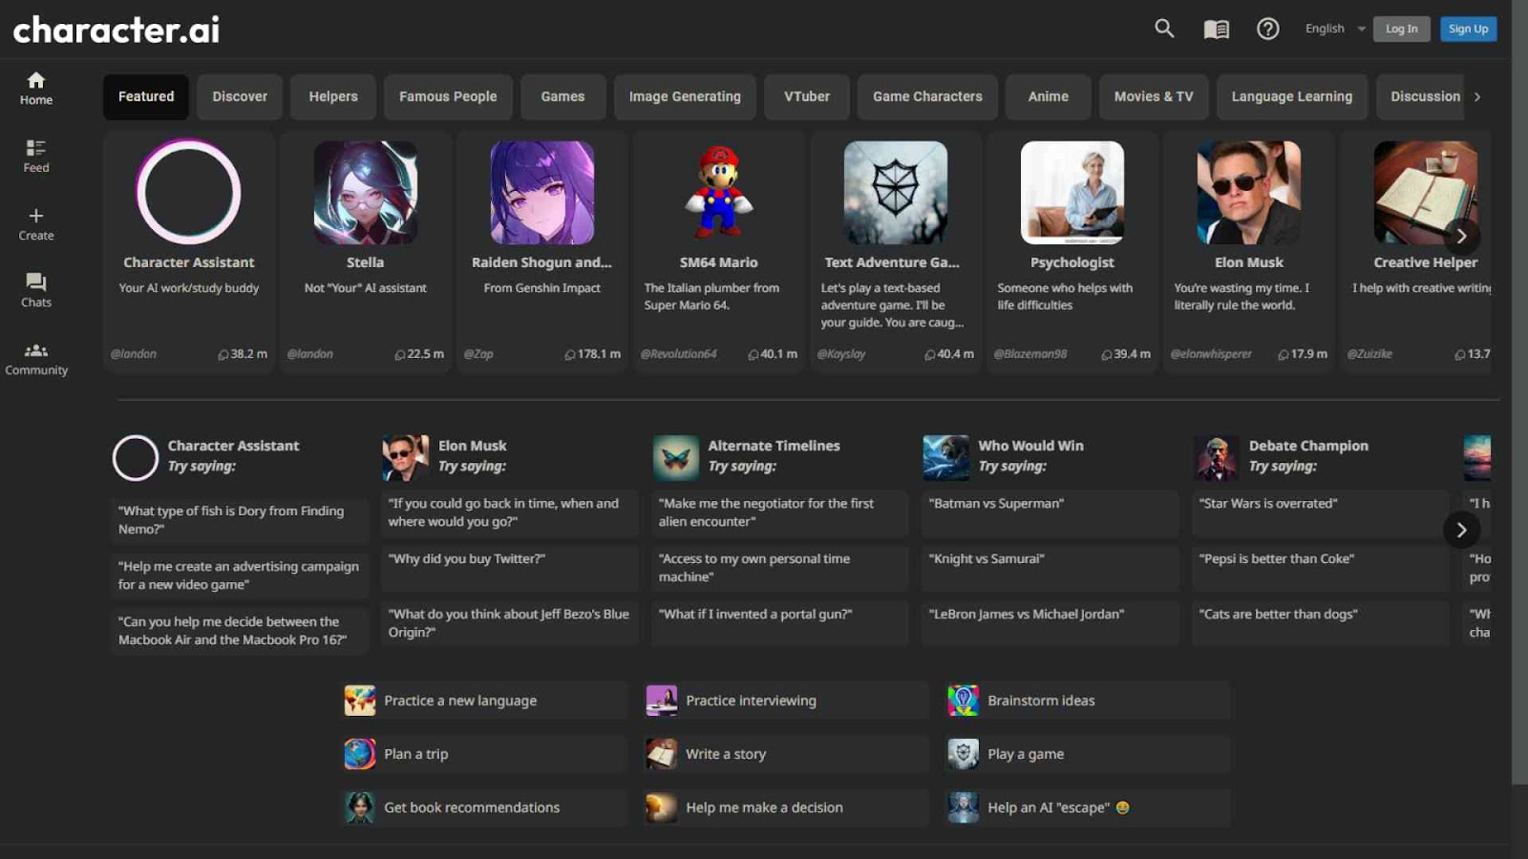Select the Featured tab
1528x859 pixels.
[x=146, y=96]
